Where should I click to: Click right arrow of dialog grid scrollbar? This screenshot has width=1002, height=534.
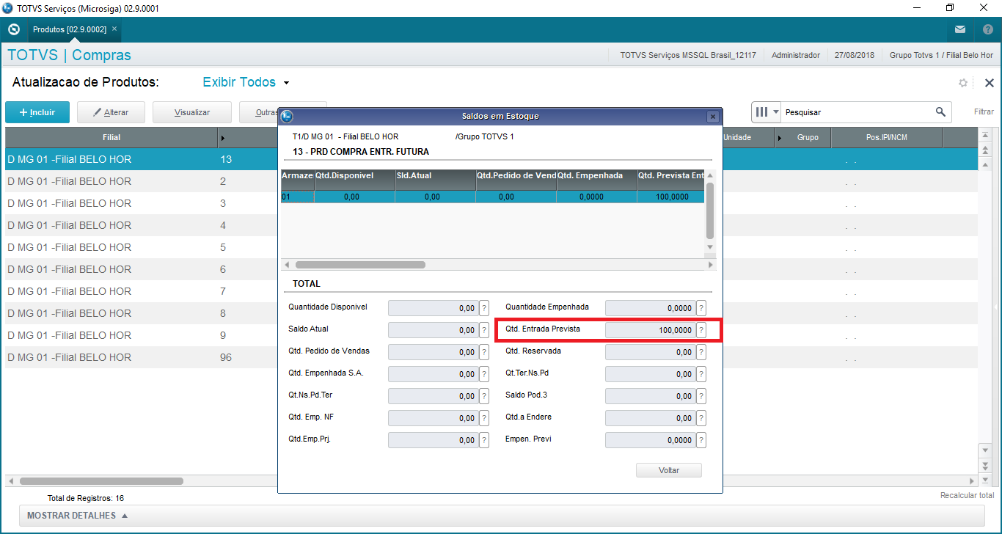(x=710, y=264)
